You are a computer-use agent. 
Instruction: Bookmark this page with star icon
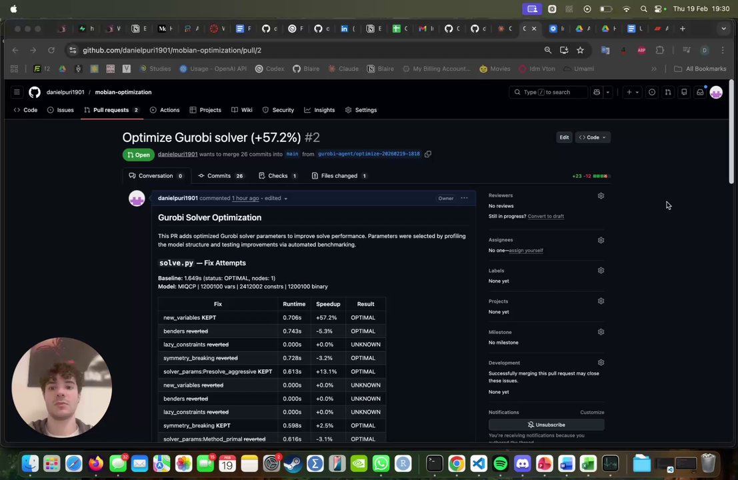580,50
